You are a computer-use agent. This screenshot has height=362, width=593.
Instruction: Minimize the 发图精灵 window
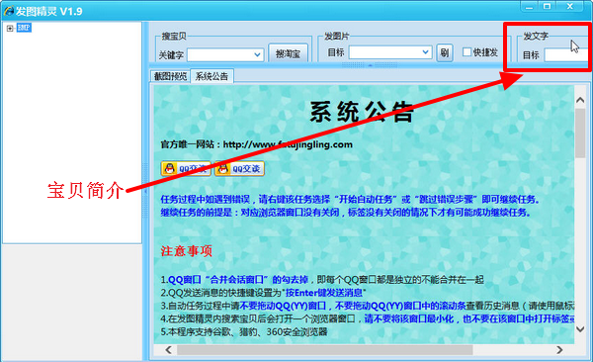[529, 7]
